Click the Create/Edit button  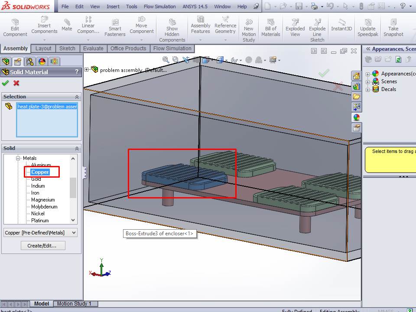click(x=41, y=246)
